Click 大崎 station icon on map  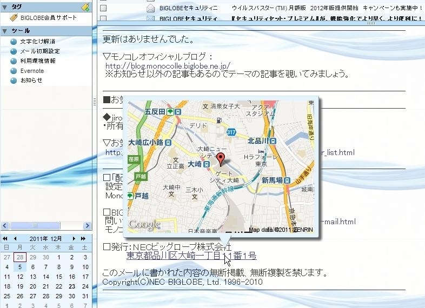207,164
